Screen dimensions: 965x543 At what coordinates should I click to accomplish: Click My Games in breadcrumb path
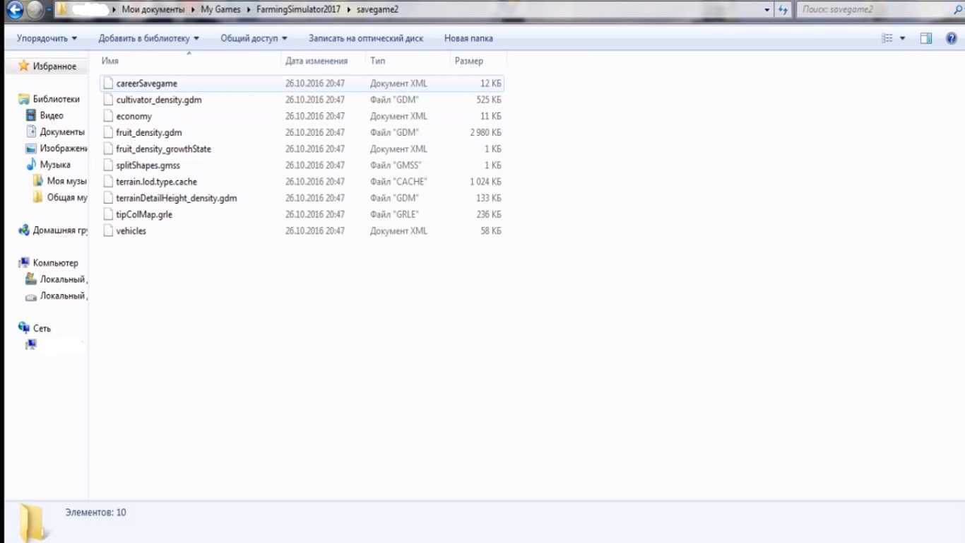click(x=220, y=10)
